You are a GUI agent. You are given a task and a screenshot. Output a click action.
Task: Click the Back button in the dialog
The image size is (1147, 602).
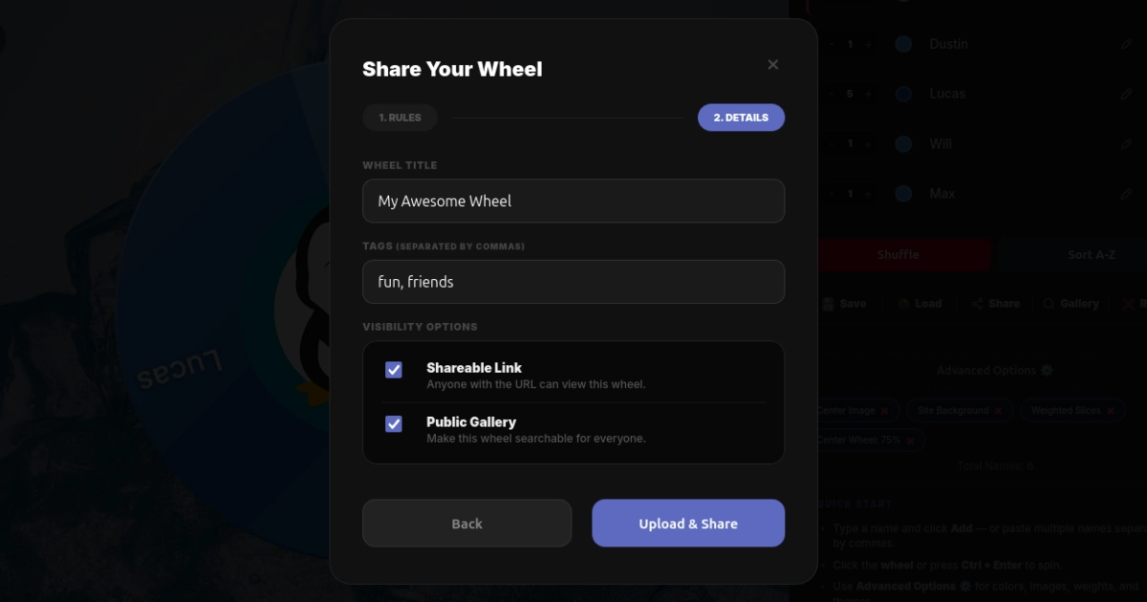(x=466, y=523)
